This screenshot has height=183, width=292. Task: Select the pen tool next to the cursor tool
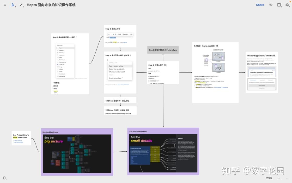[21, 5]
